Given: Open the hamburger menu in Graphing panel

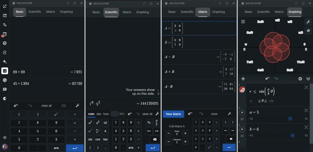Looking at the screenshot, I should pos(243,22).
